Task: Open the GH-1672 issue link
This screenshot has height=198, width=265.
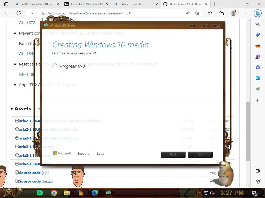Action: (27, 23)
